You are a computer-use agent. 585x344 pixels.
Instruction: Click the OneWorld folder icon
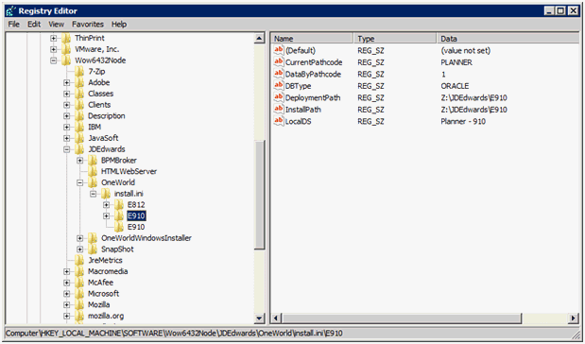(x=93, y=182)
